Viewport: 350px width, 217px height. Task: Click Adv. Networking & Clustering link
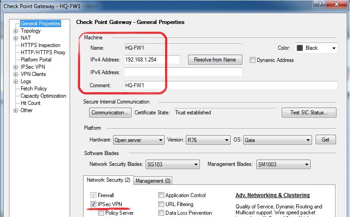273,195
